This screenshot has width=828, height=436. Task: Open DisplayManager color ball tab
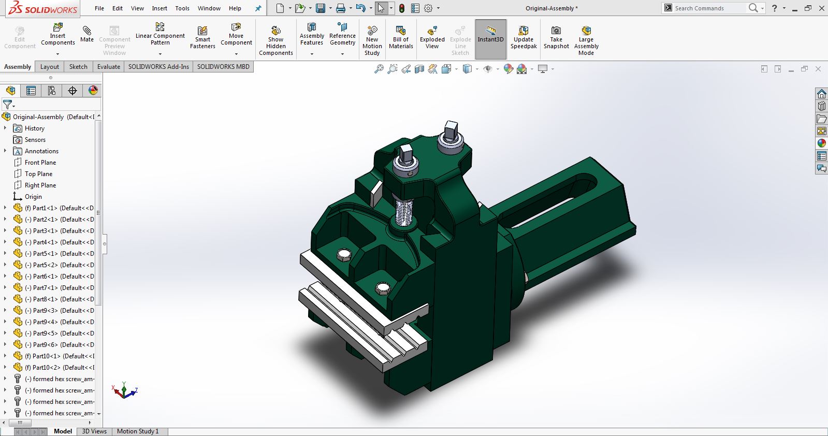93,91
